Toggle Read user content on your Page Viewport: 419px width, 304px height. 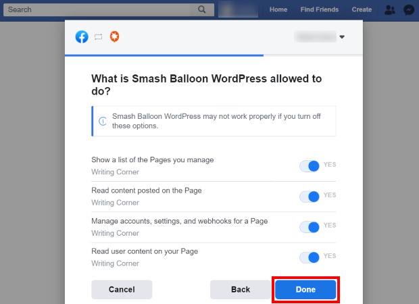coord(310,257)
